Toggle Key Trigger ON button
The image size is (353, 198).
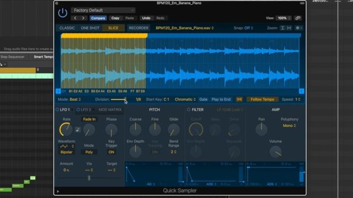click(111, 152)
